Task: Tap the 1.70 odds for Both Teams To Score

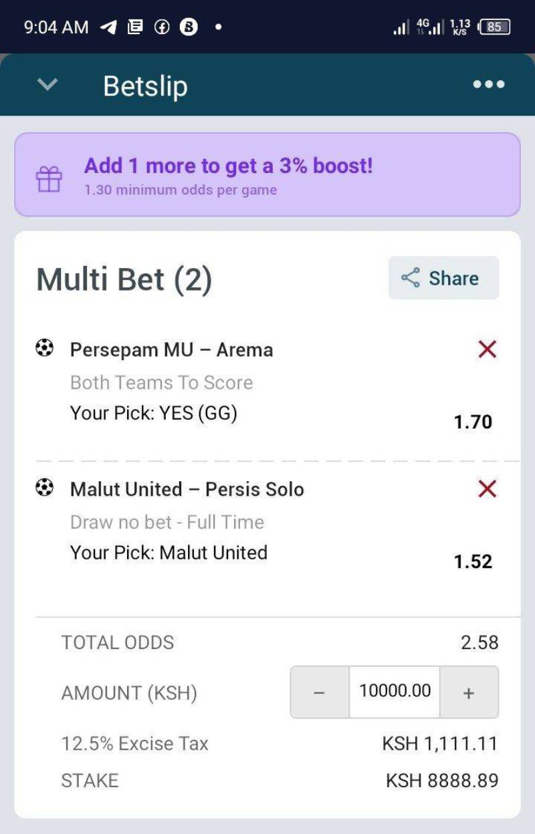Action: 473,422
